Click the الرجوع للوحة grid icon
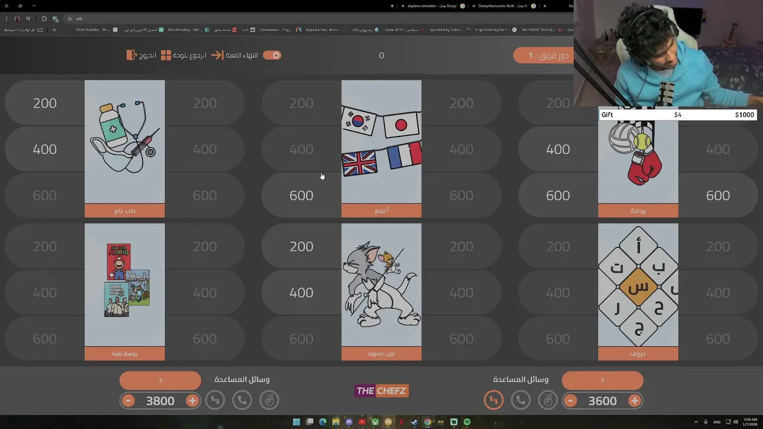 (166, 55)
